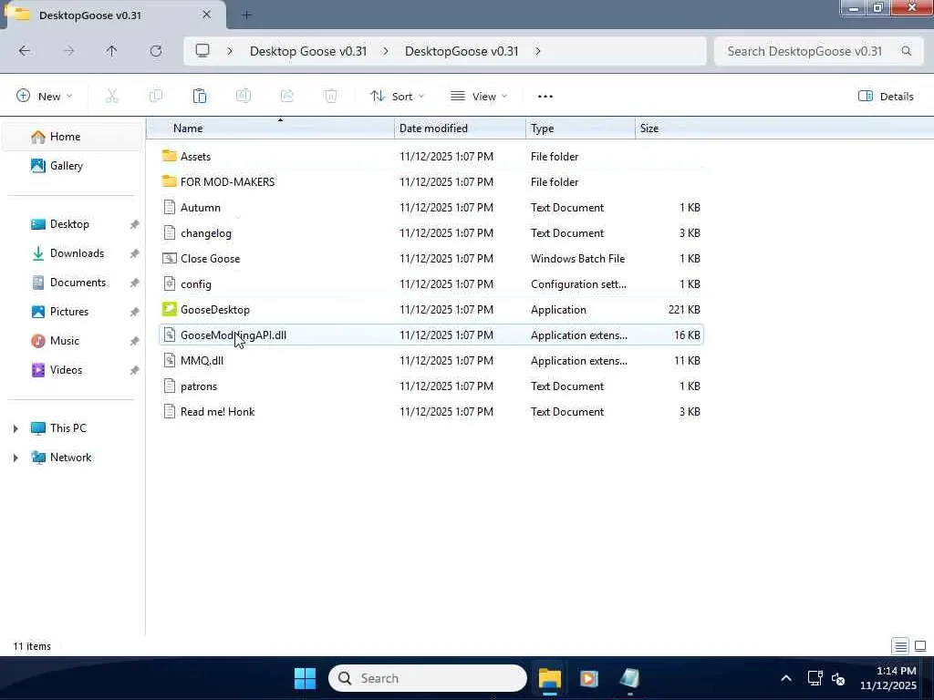Click the PC monitor icon in address bar
The width and height of the screenshot is (934, 700).
pos(202,51)
